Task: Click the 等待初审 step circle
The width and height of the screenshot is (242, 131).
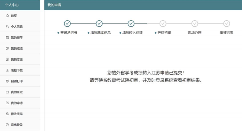Action: (x=163, y=23)
